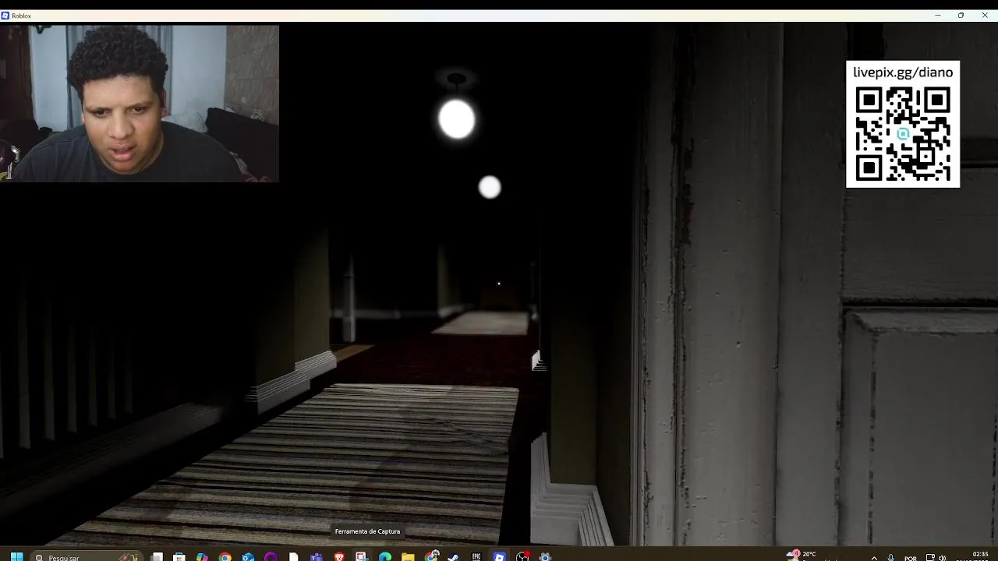Minimize the Roblox window

[937, 16]
